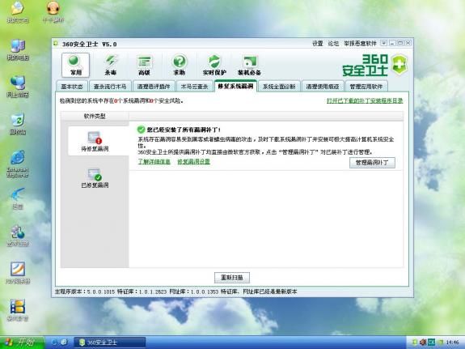Open the 论坛 link in the title bar
The width and height of the screenshot is (465, 349).
click(333, 44)
